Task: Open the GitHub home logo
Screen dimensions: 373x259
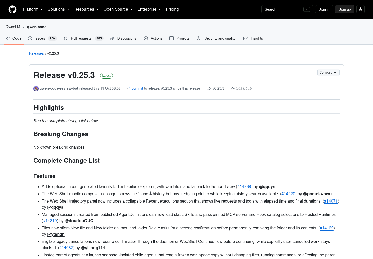Action: click(x=12, y=9)
